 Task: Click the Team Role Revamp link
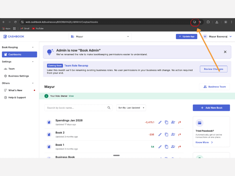[76, 65]
